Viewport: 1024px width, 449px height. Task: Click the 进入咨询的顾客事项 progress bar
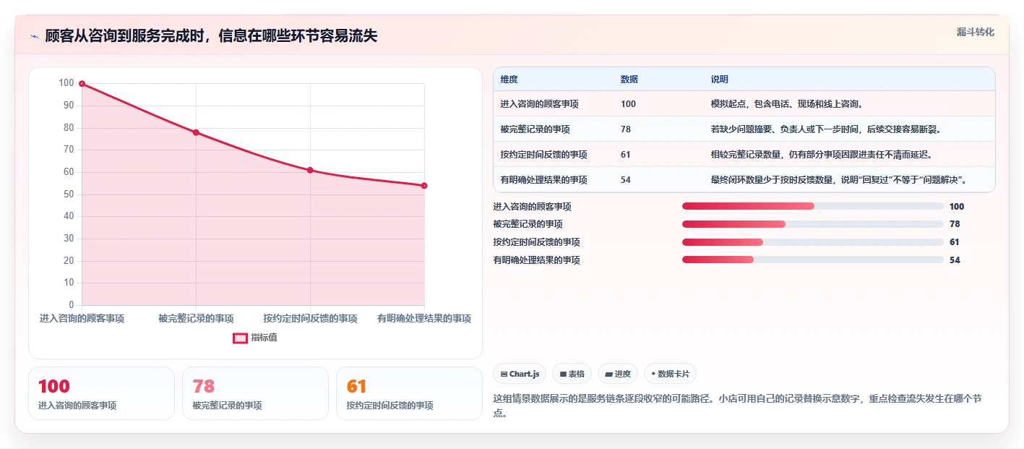pos(813,206)
